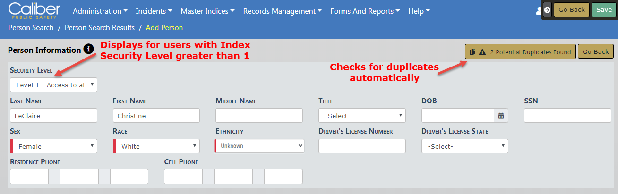Expand the Records Management menu
The image size is (618, 194).
[282, 11]
